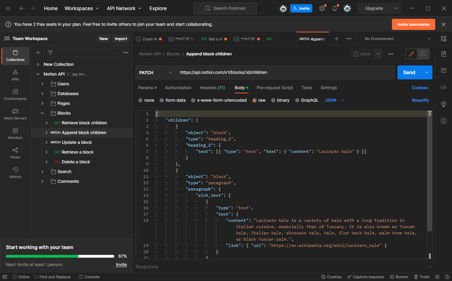Click the team setup progress bar
Image resolution: width=452 pixels, height=281 pixels.
(x=60, y=256)
